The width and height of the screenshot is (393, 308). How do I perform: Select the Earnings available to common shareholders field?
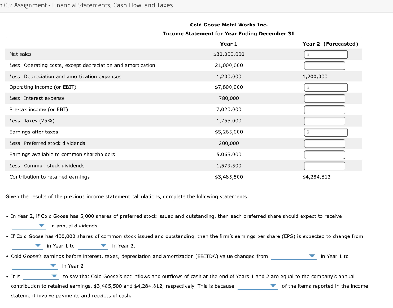click(324, 154)
